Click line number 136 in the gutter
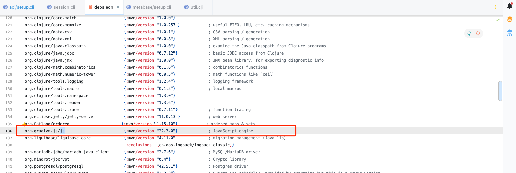The width and height of the screenshot is (516, 173). pos(9,131)
